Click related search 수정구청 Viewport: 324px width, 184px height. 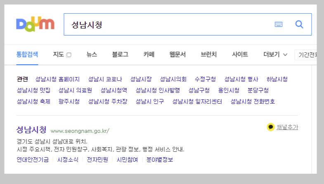click(x=206, y=79)
